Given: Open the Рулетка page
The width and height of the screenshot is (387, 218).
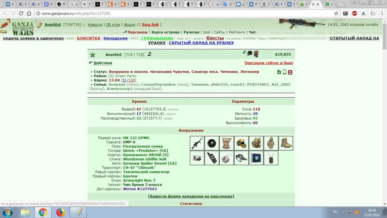Looking at the screenshot, I should coord(191,32).
